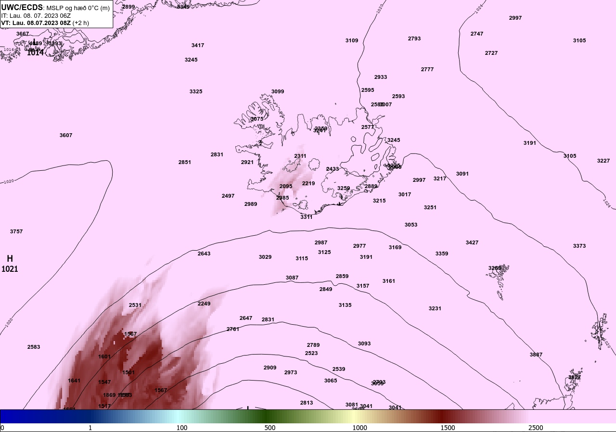Image resolution: width=616 pixels, height=432 pixels.
Task: Click the map value 3109
Action: (x=352, y=40)
